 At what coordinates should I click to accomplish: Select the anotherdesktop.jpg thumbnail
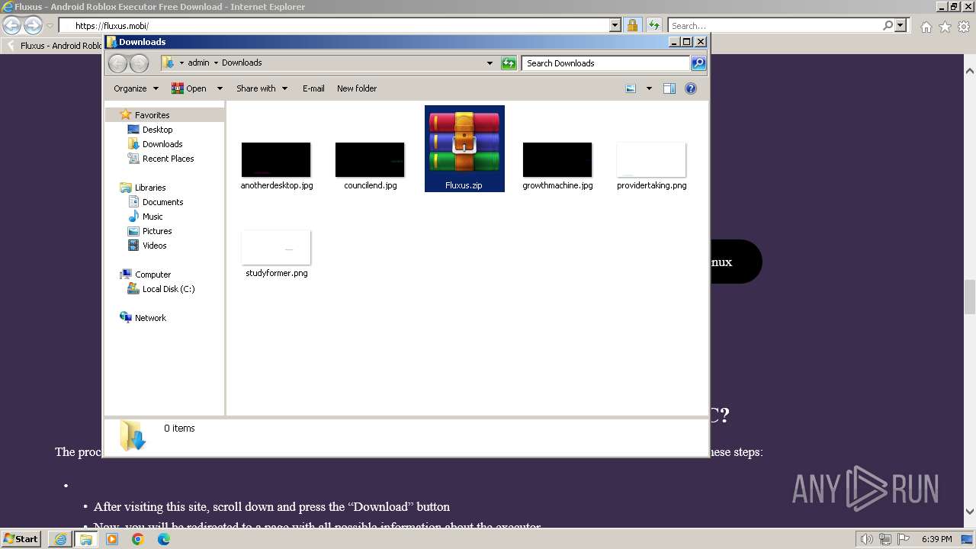tap(276, 160)
